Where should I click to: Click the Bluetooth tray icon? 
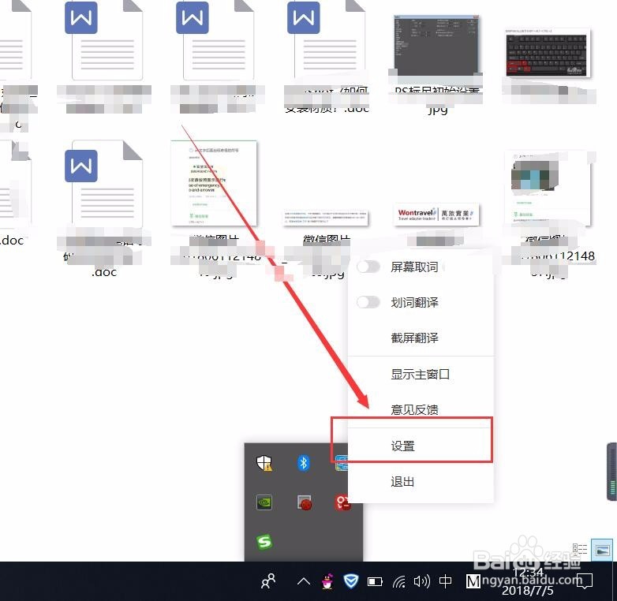[x=304, y=463]
